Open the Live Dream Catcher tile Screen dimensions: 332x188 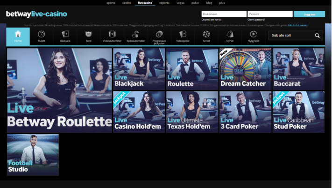tap(245, 69)
